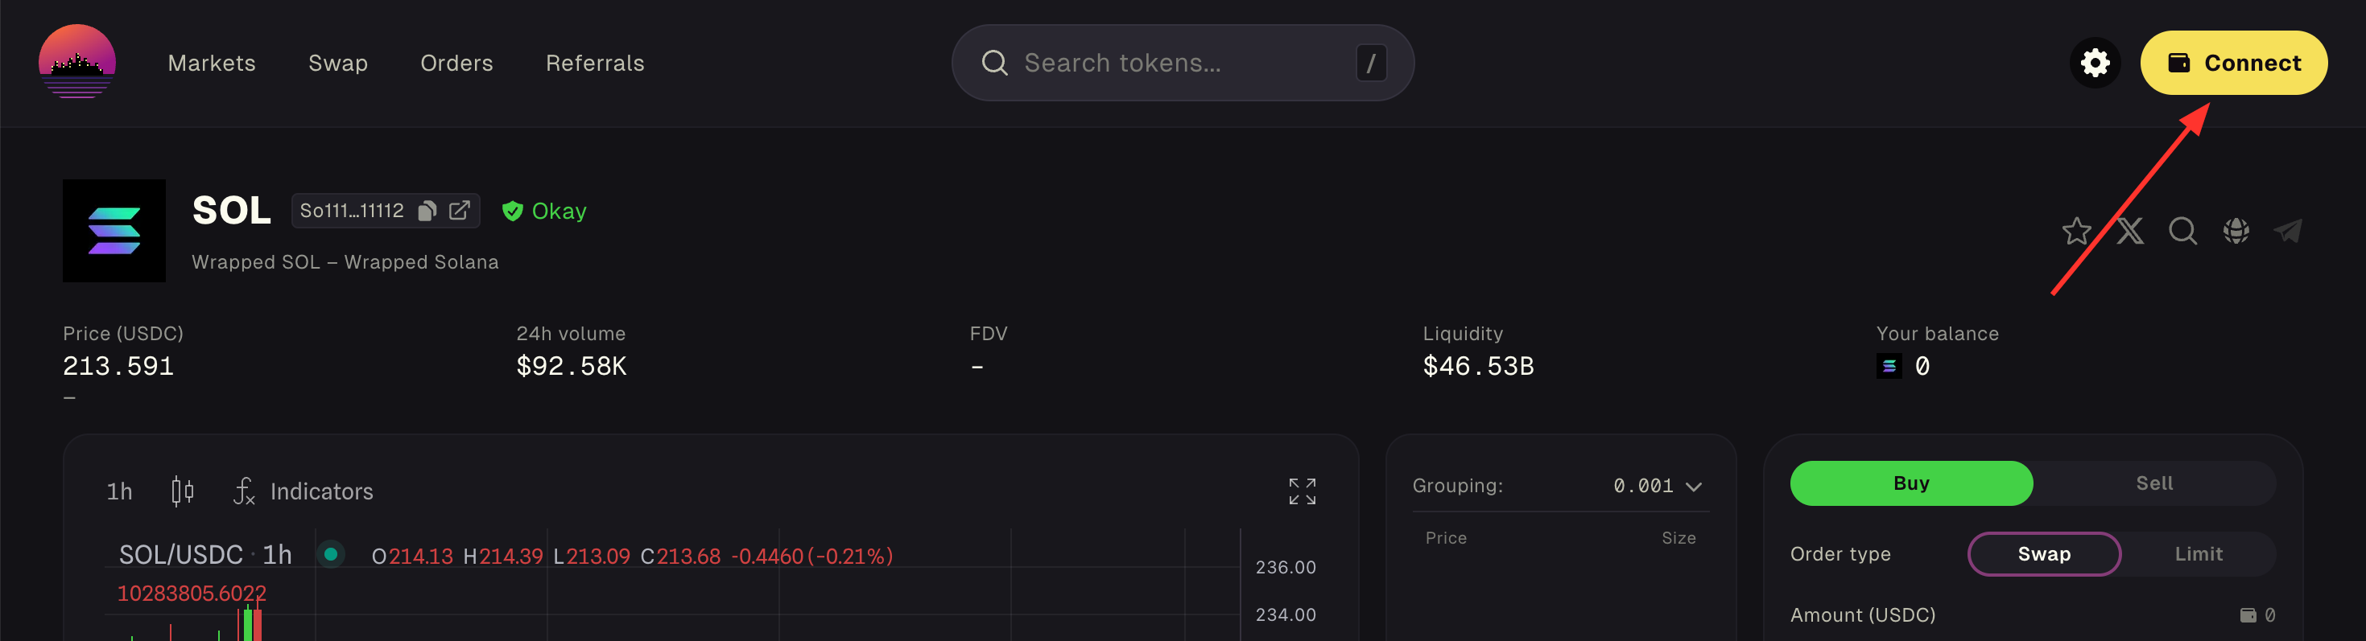Expand chart to fullscreen
This screenshot has width=2366, height=641.
1302,491
